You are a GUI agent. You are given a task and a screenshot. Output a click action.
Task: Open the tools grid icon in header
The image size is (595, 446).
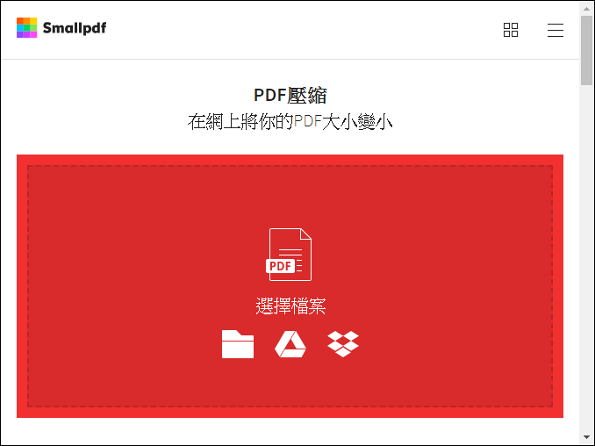(x=511, y=30)
